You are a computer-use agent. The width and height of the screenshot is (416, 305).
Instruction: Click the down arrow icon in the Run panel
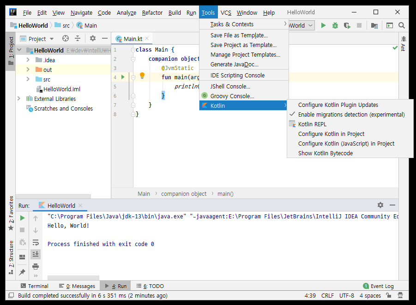pos(36,230)
